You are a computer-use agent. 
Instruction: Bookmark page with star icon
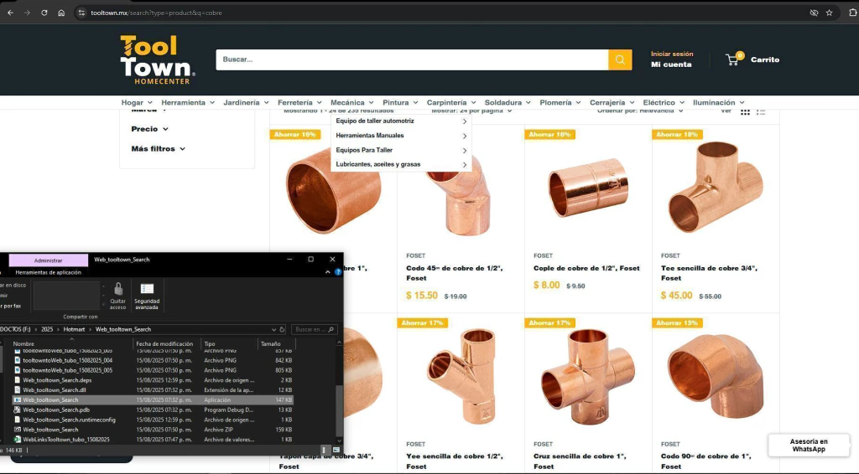point(829,13)
